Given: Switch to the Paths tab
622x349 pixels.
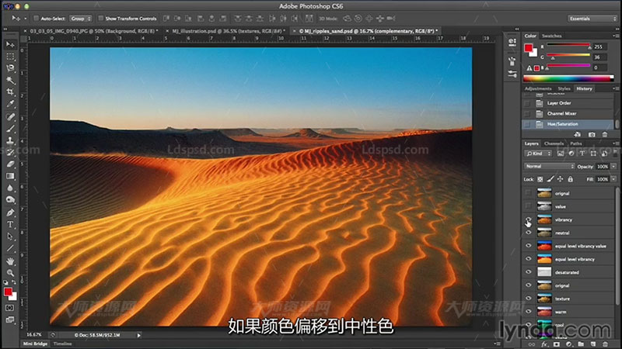Looking at the screenshot, I should pyautogui.click(x=576, y=143).
